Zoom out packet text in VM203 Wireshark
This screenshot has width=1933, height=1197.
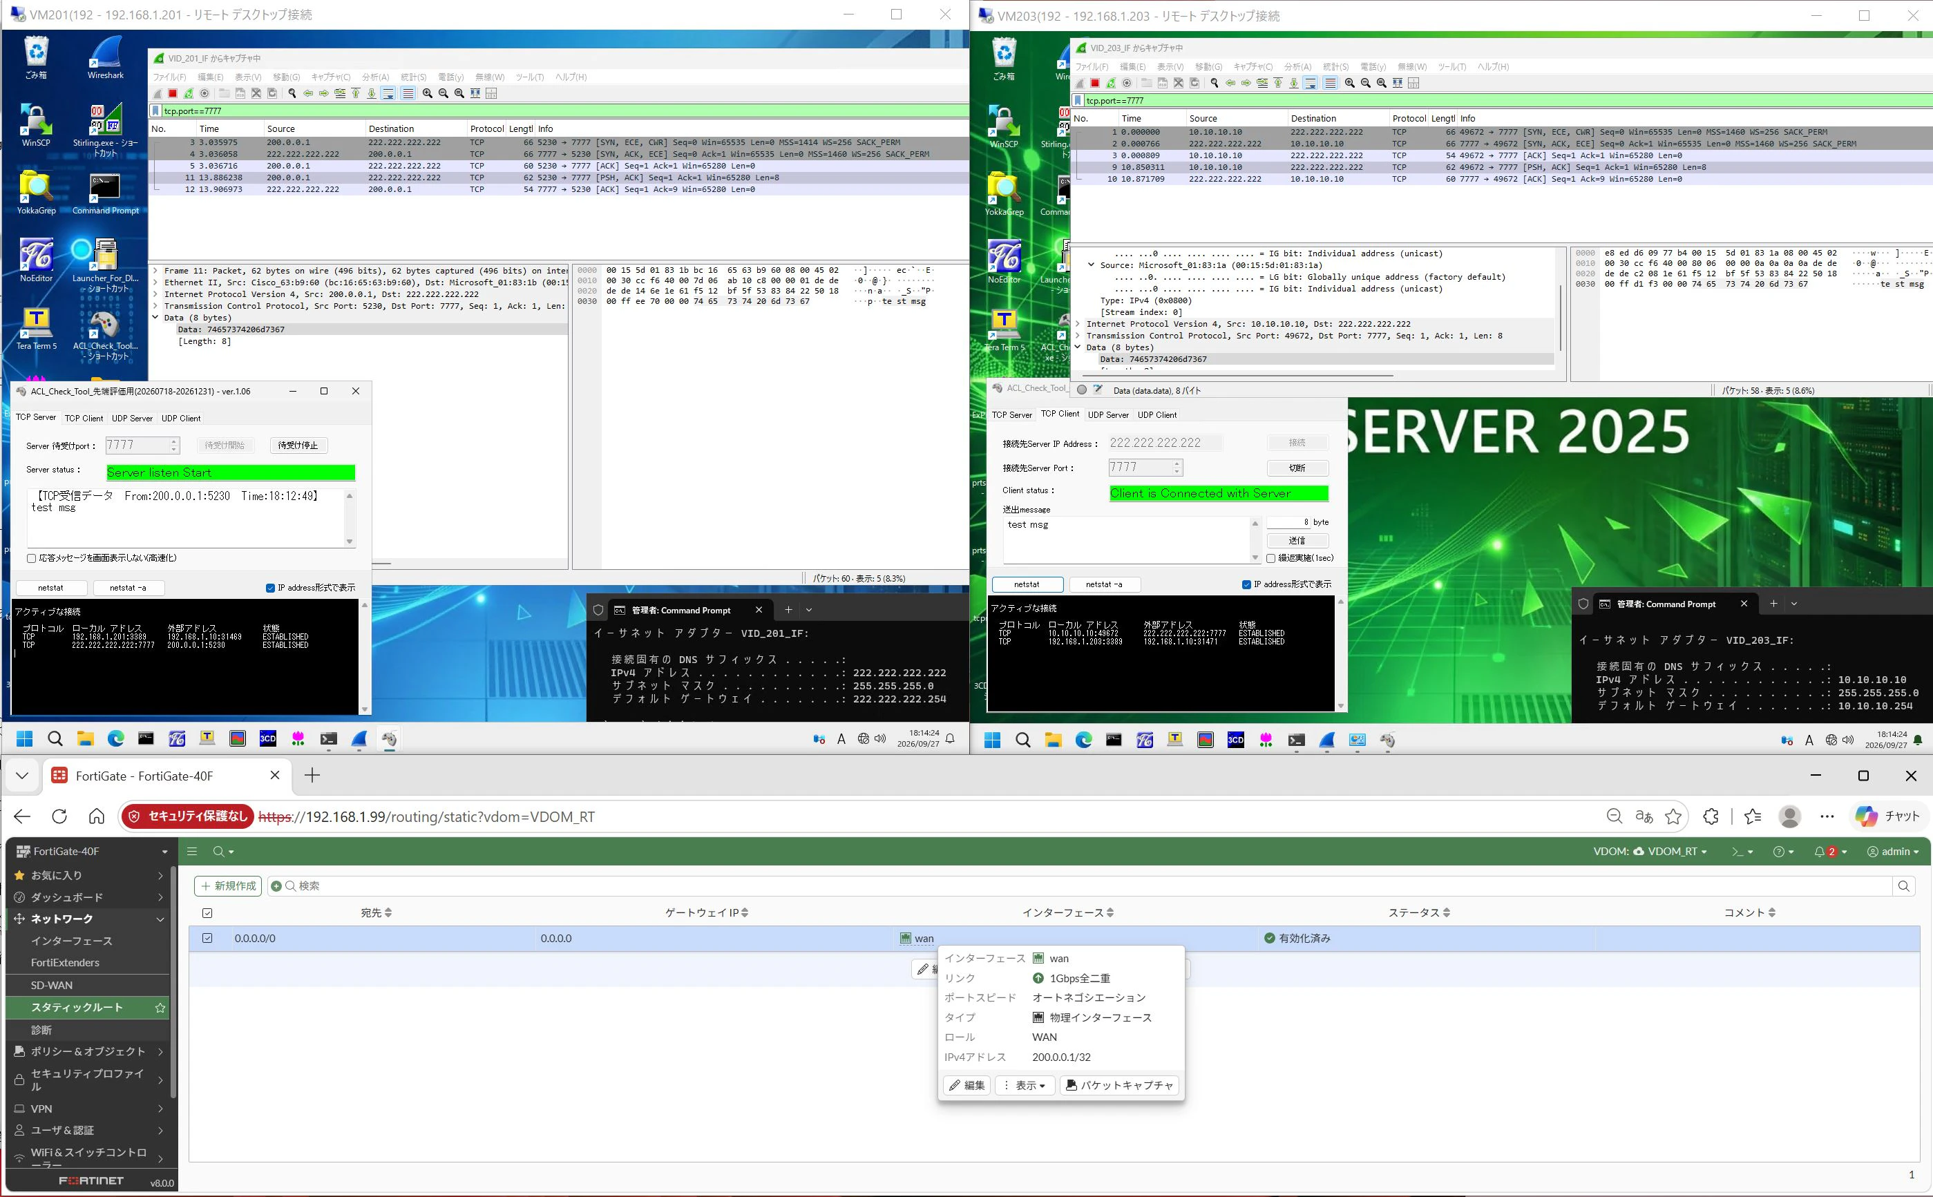pyautogui.click(x=1365, y=83)
